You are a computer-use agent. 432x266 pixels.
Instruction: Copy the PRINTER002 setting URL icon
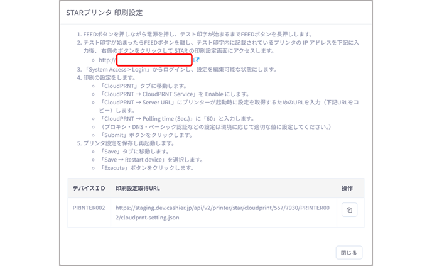click(x=349, y=210)
